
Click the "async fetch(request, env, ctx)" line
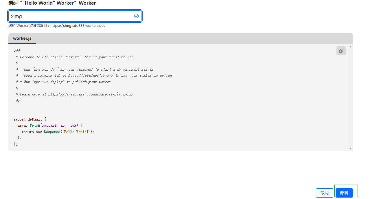coord(50,125)
